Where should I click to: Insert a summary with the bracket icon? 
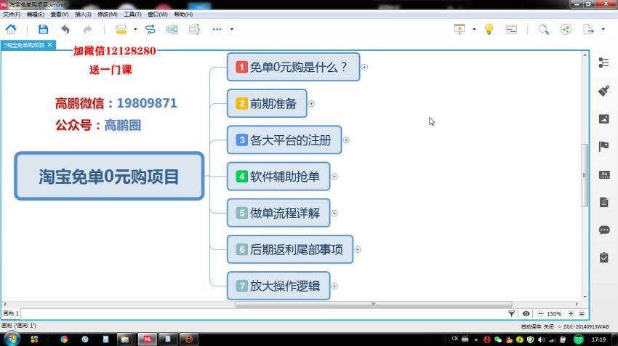[194, 29]
